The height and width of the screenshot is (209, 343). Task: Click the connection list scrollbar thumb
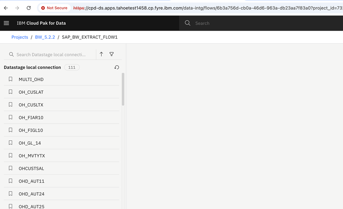(123, 89)
